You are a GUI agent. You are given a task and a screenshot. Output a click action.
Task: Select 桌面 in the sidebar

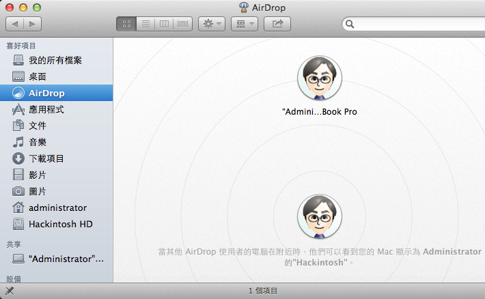click(x=56, y=76)
